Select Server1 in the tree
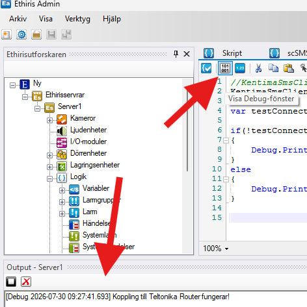The width and height of the screenshot is (307, 307). [70, 106]
